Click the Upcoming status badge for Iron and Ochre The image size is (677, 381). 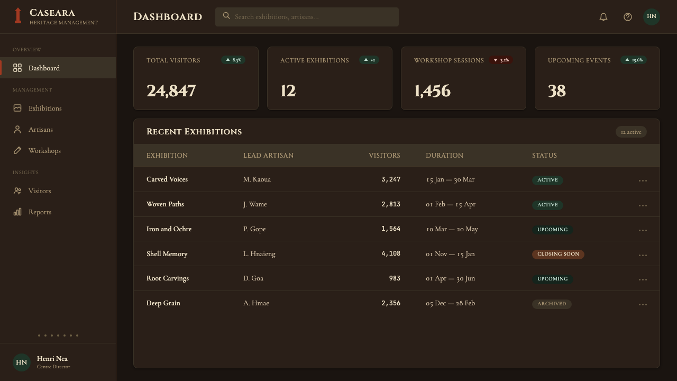click(552, 230)
